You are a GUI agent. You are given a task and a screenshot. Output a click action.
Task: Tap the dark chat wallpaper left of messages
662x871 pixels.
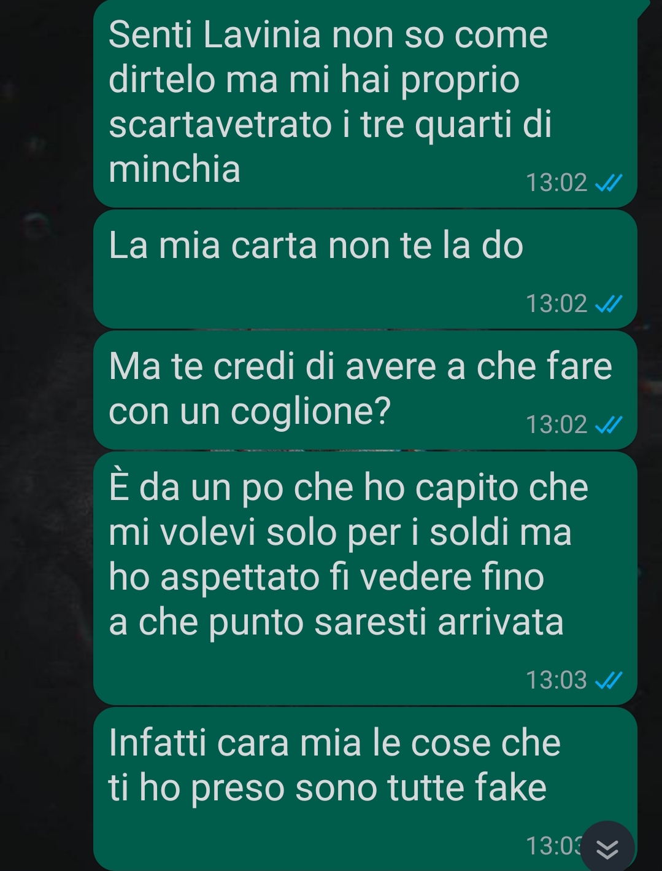46,430
